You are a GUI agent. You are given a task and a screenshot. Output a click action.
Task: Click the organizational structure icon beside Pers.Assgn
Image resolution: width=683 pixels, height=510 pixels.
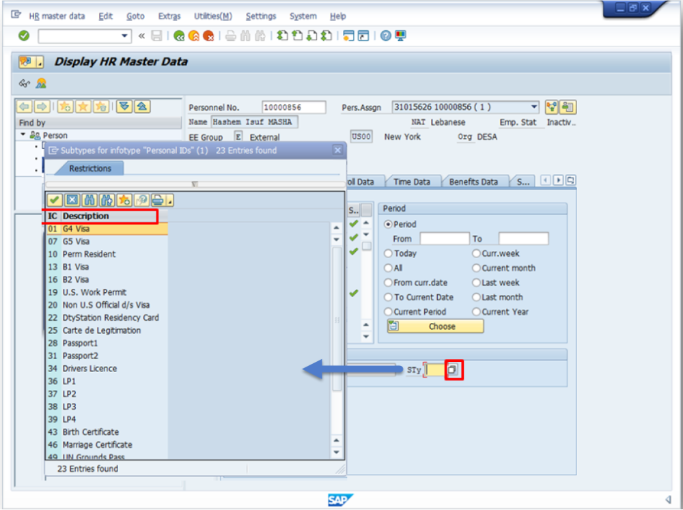click(x=551, y=107)
